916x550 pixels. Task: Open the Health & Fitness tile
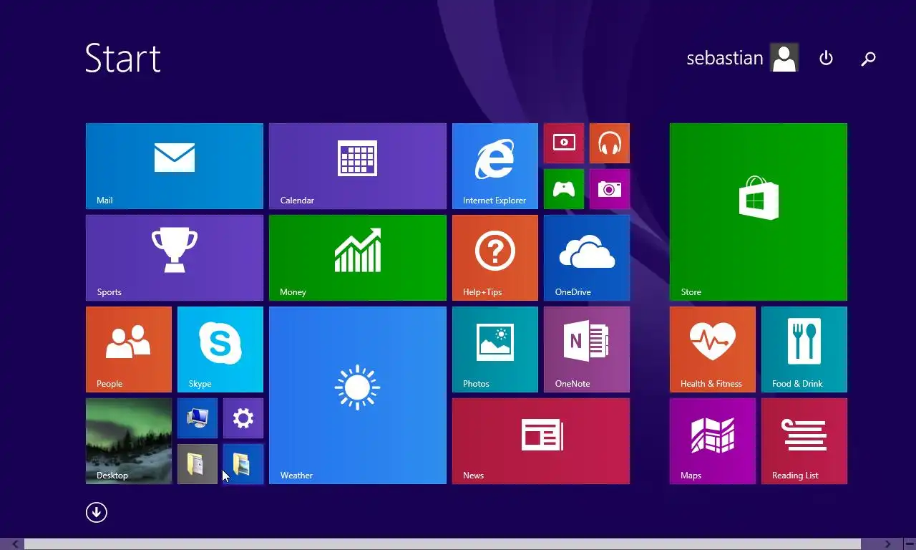point(713,349)
